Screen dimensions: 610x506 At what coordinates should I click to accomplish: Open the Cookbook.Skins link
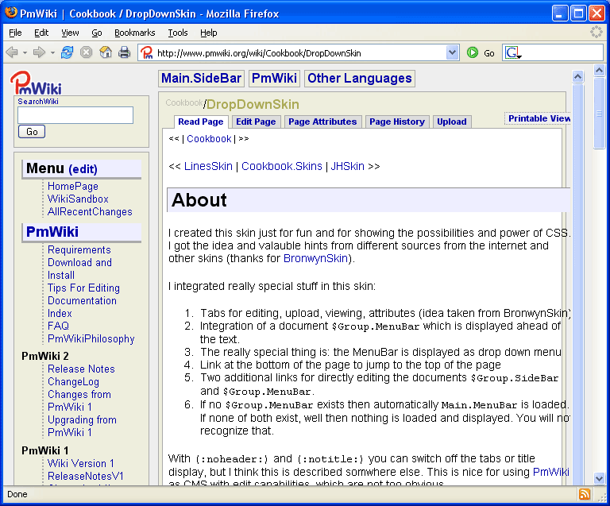coord(282,167)
